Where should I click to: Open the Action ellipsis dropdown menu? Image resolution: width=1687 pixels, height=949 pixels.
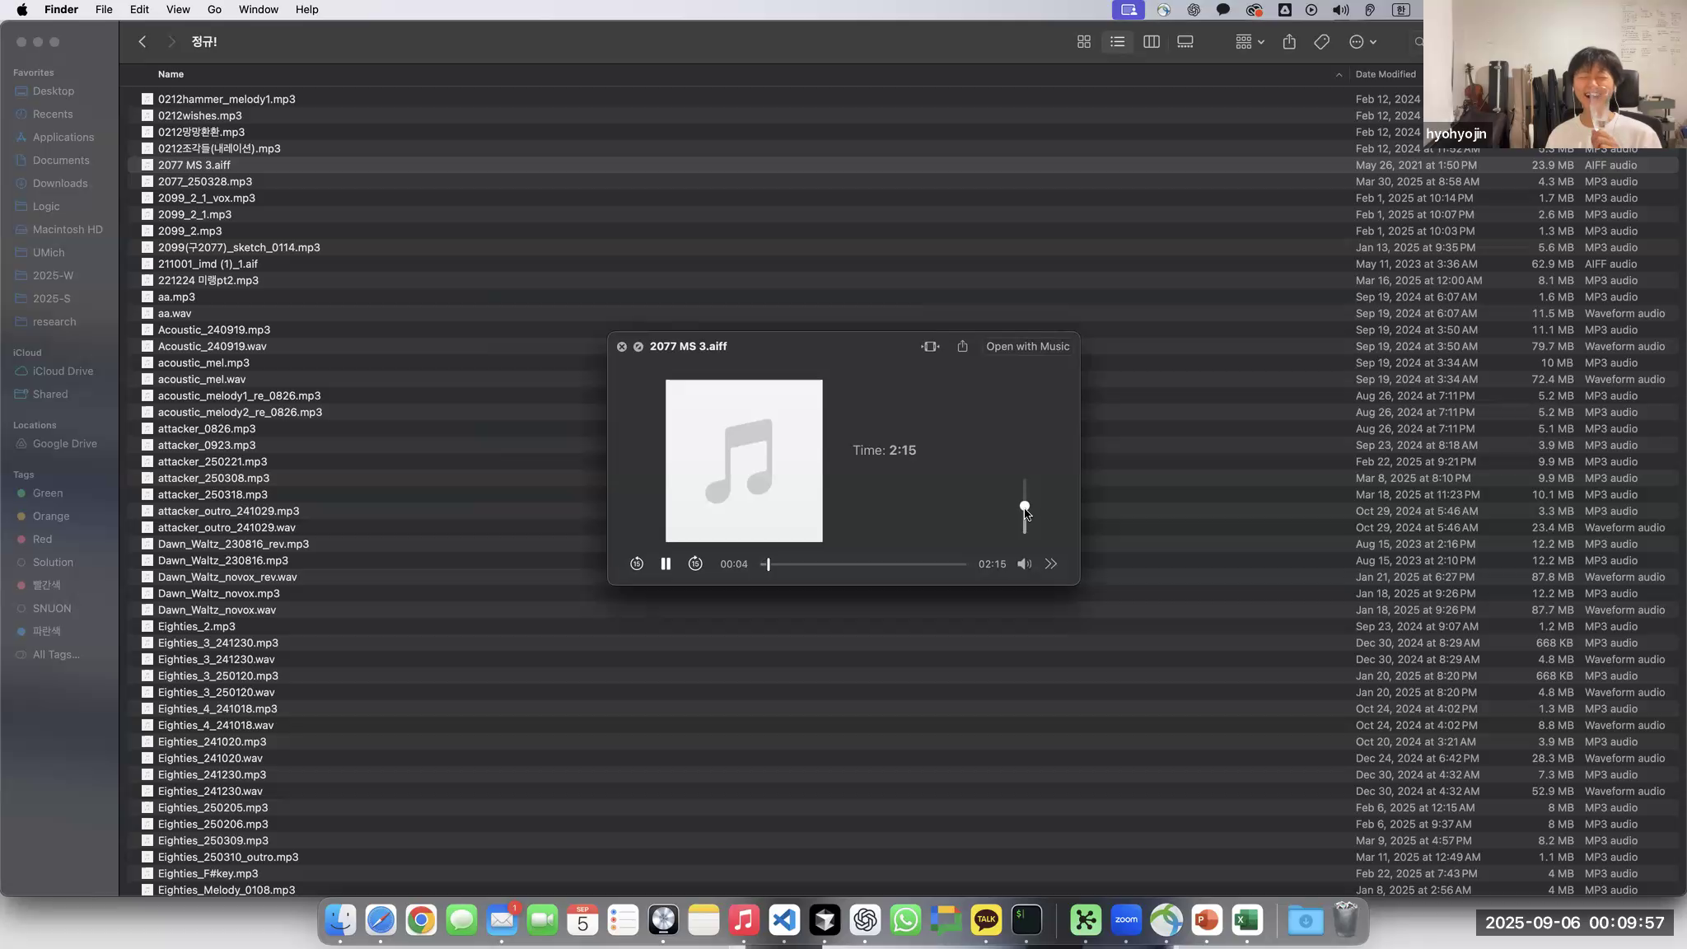(1362, 42)
